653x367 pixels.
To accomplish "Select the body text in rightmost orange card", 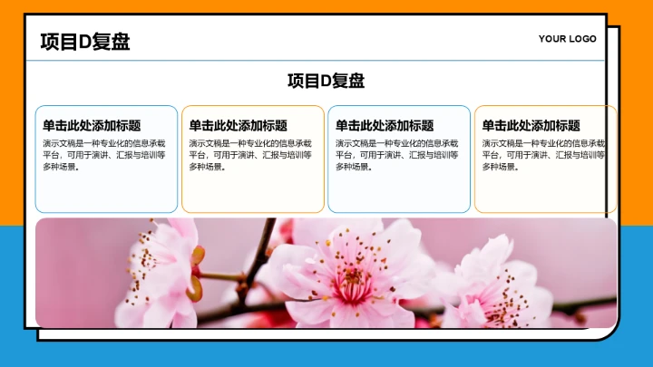I will tap(543, 155).
